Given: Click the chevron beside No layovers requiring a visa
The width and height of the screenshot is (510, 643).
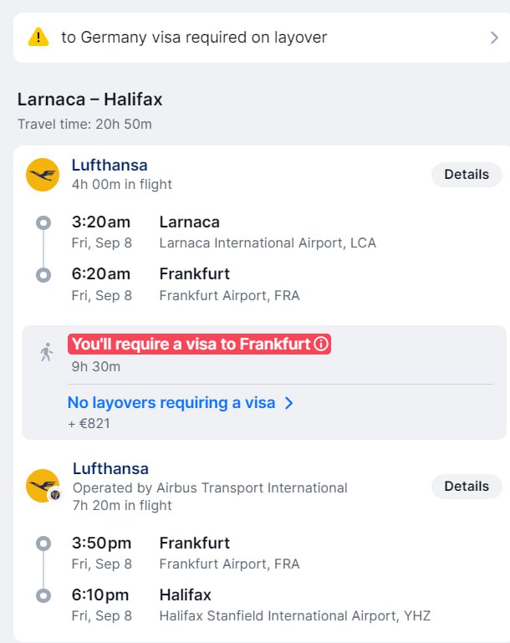Looking at the screenshot, I should click(289, 403).
